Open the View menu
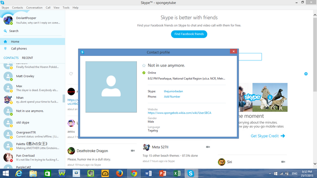The image size is (317, 178). point(56,8)
